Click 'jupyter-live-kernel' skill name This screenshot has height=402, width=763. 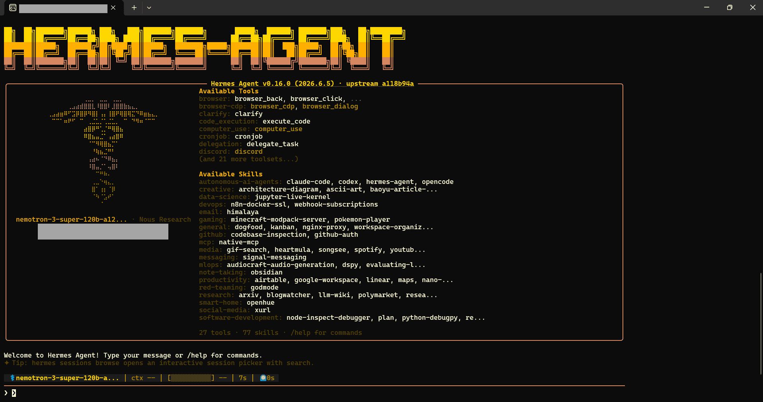tap(292, 197)
